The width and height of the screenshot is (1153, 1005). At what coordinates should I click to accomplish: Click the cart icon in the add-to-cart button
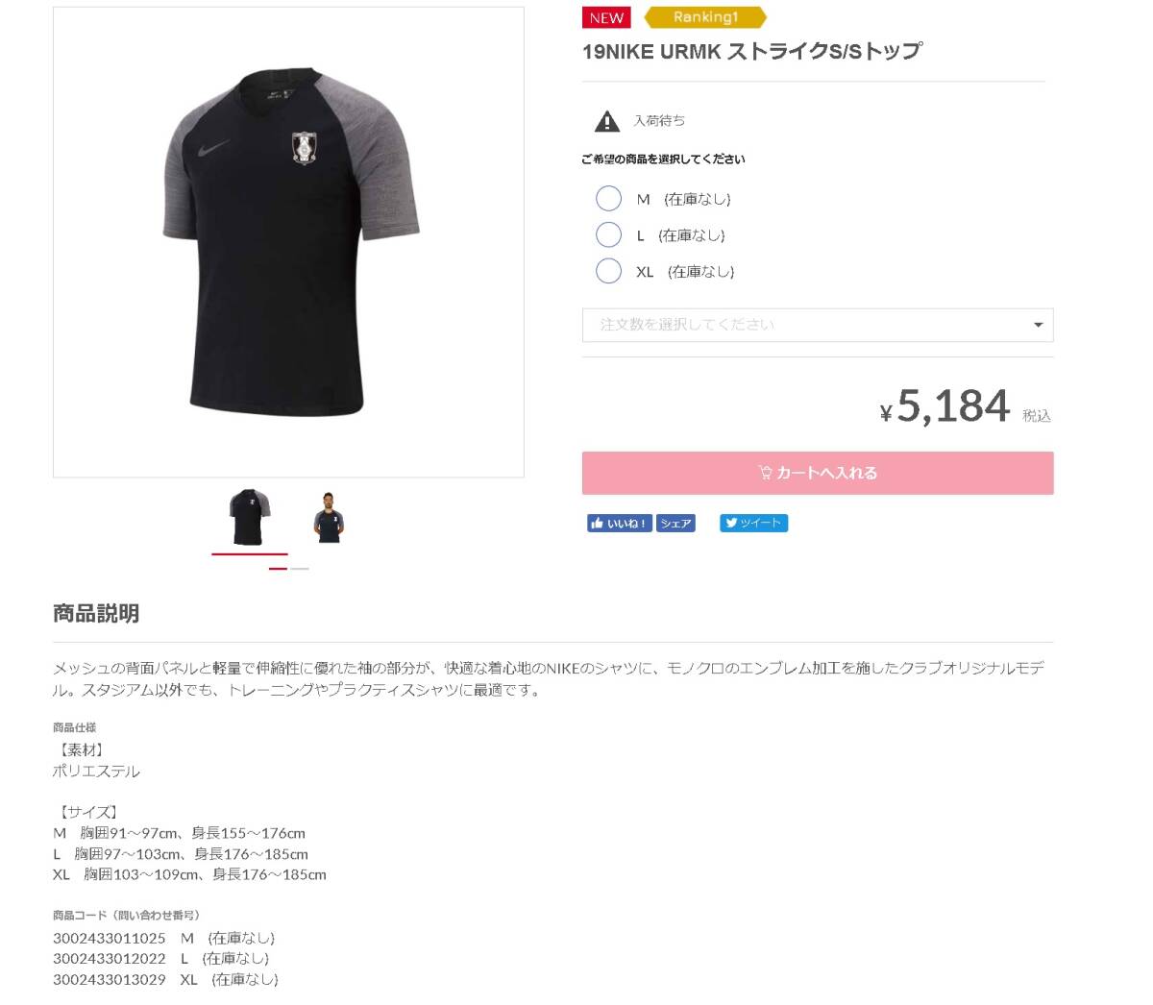[765, 473]
